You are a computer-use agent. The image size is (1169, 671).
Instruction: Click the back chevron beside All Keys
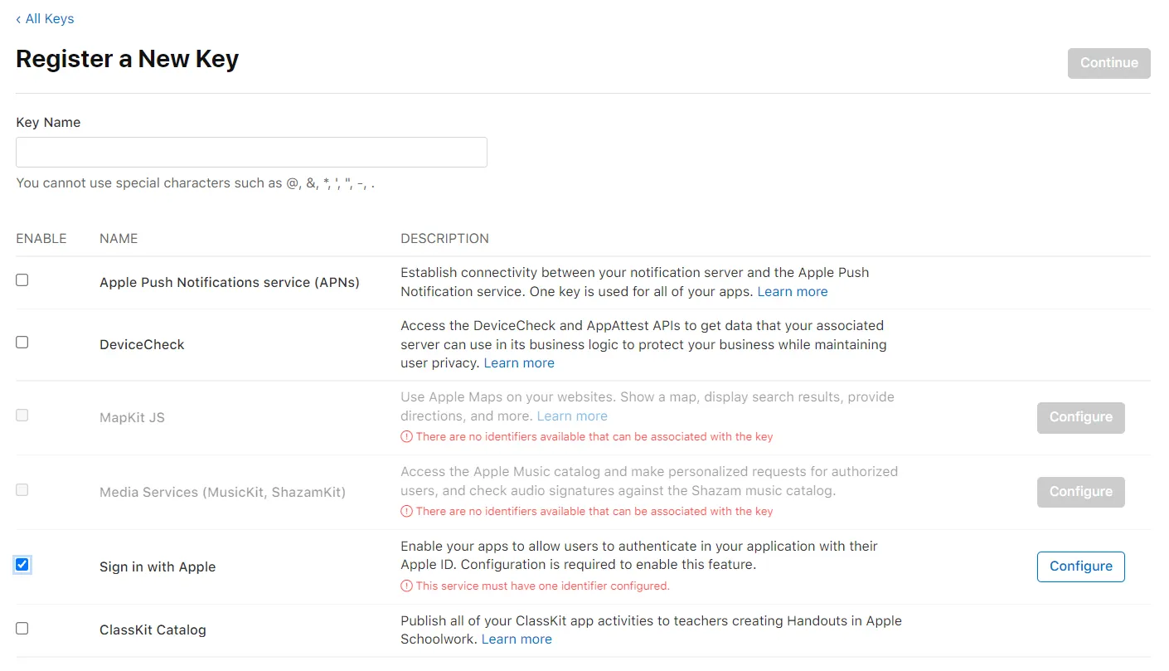(x=18, y=19)
